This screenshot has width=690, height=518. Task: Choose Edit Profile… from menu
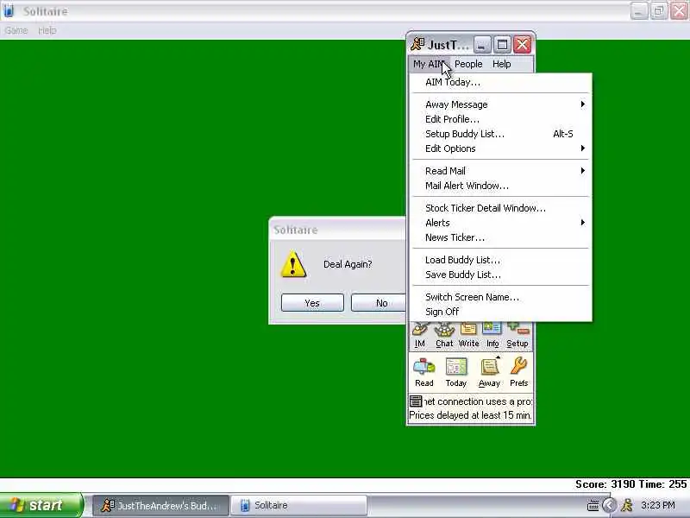pyautogui.click(x=501, y=119)
